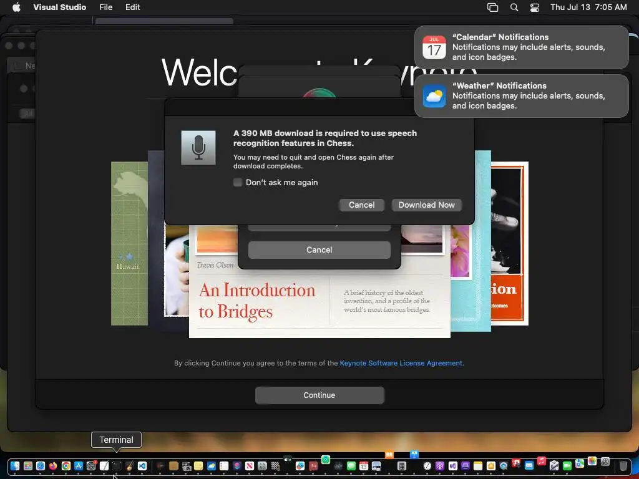Click the wide Cancel button behind the Chess dialog
This screenshot has height=479, width=639.
[319, 249]
